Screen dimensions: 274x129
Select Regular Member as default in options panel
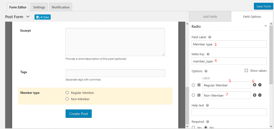193,85
